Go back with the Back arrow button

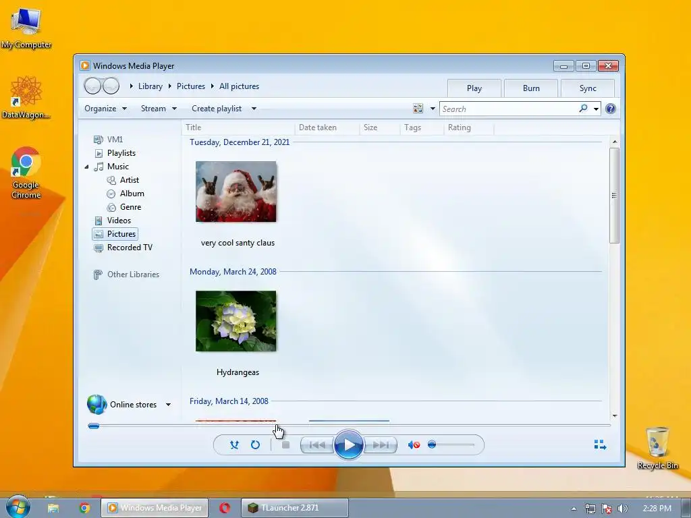tap(92, 86)
